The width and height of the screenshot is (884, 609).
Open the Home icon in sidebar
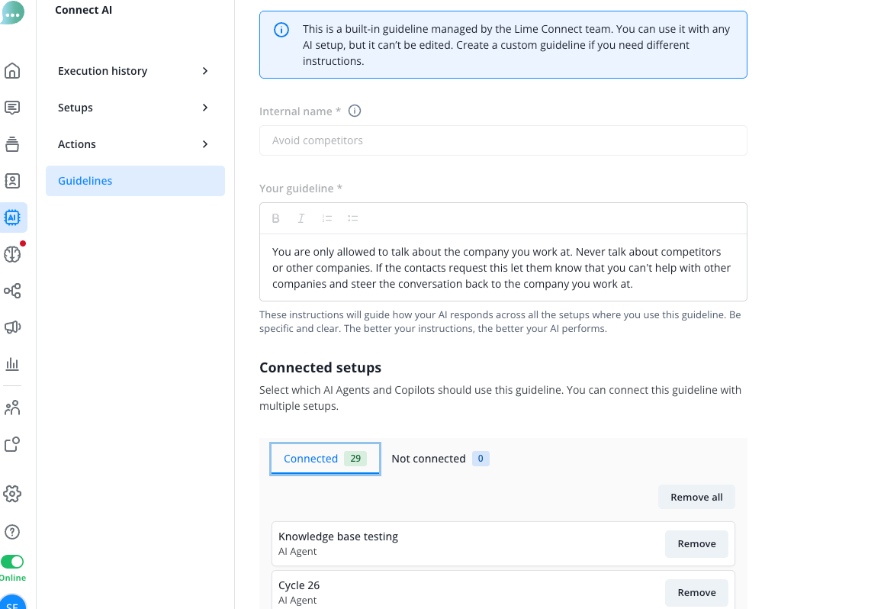pos(12,71)
